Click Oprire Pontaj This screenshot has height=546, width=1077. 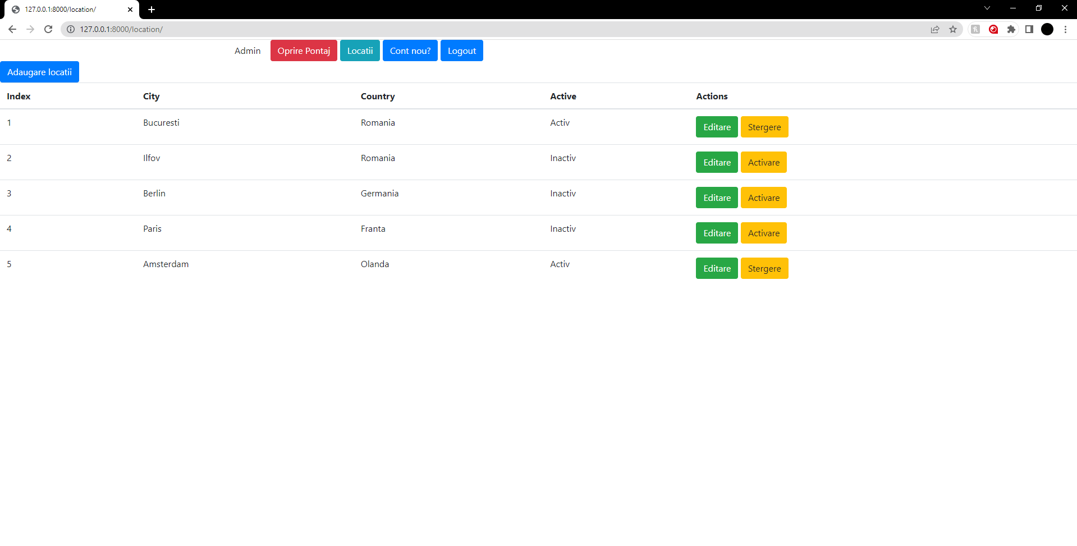304,51
